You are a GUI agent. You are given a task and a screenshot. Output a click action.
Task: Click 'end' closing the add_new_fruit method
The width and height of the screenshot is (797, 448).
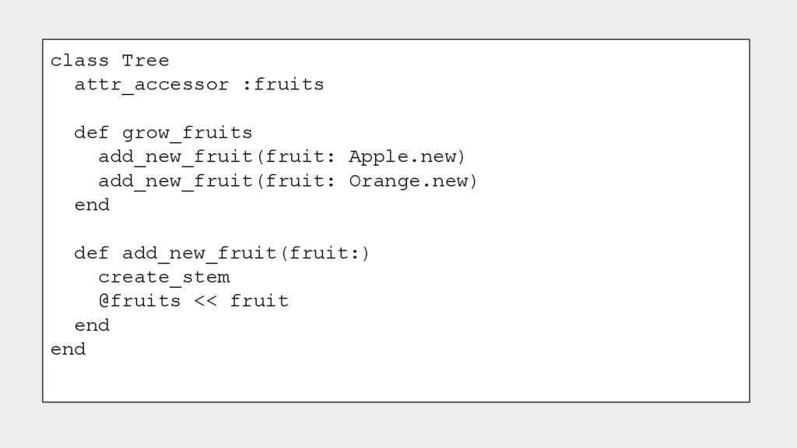click(92, 325)
